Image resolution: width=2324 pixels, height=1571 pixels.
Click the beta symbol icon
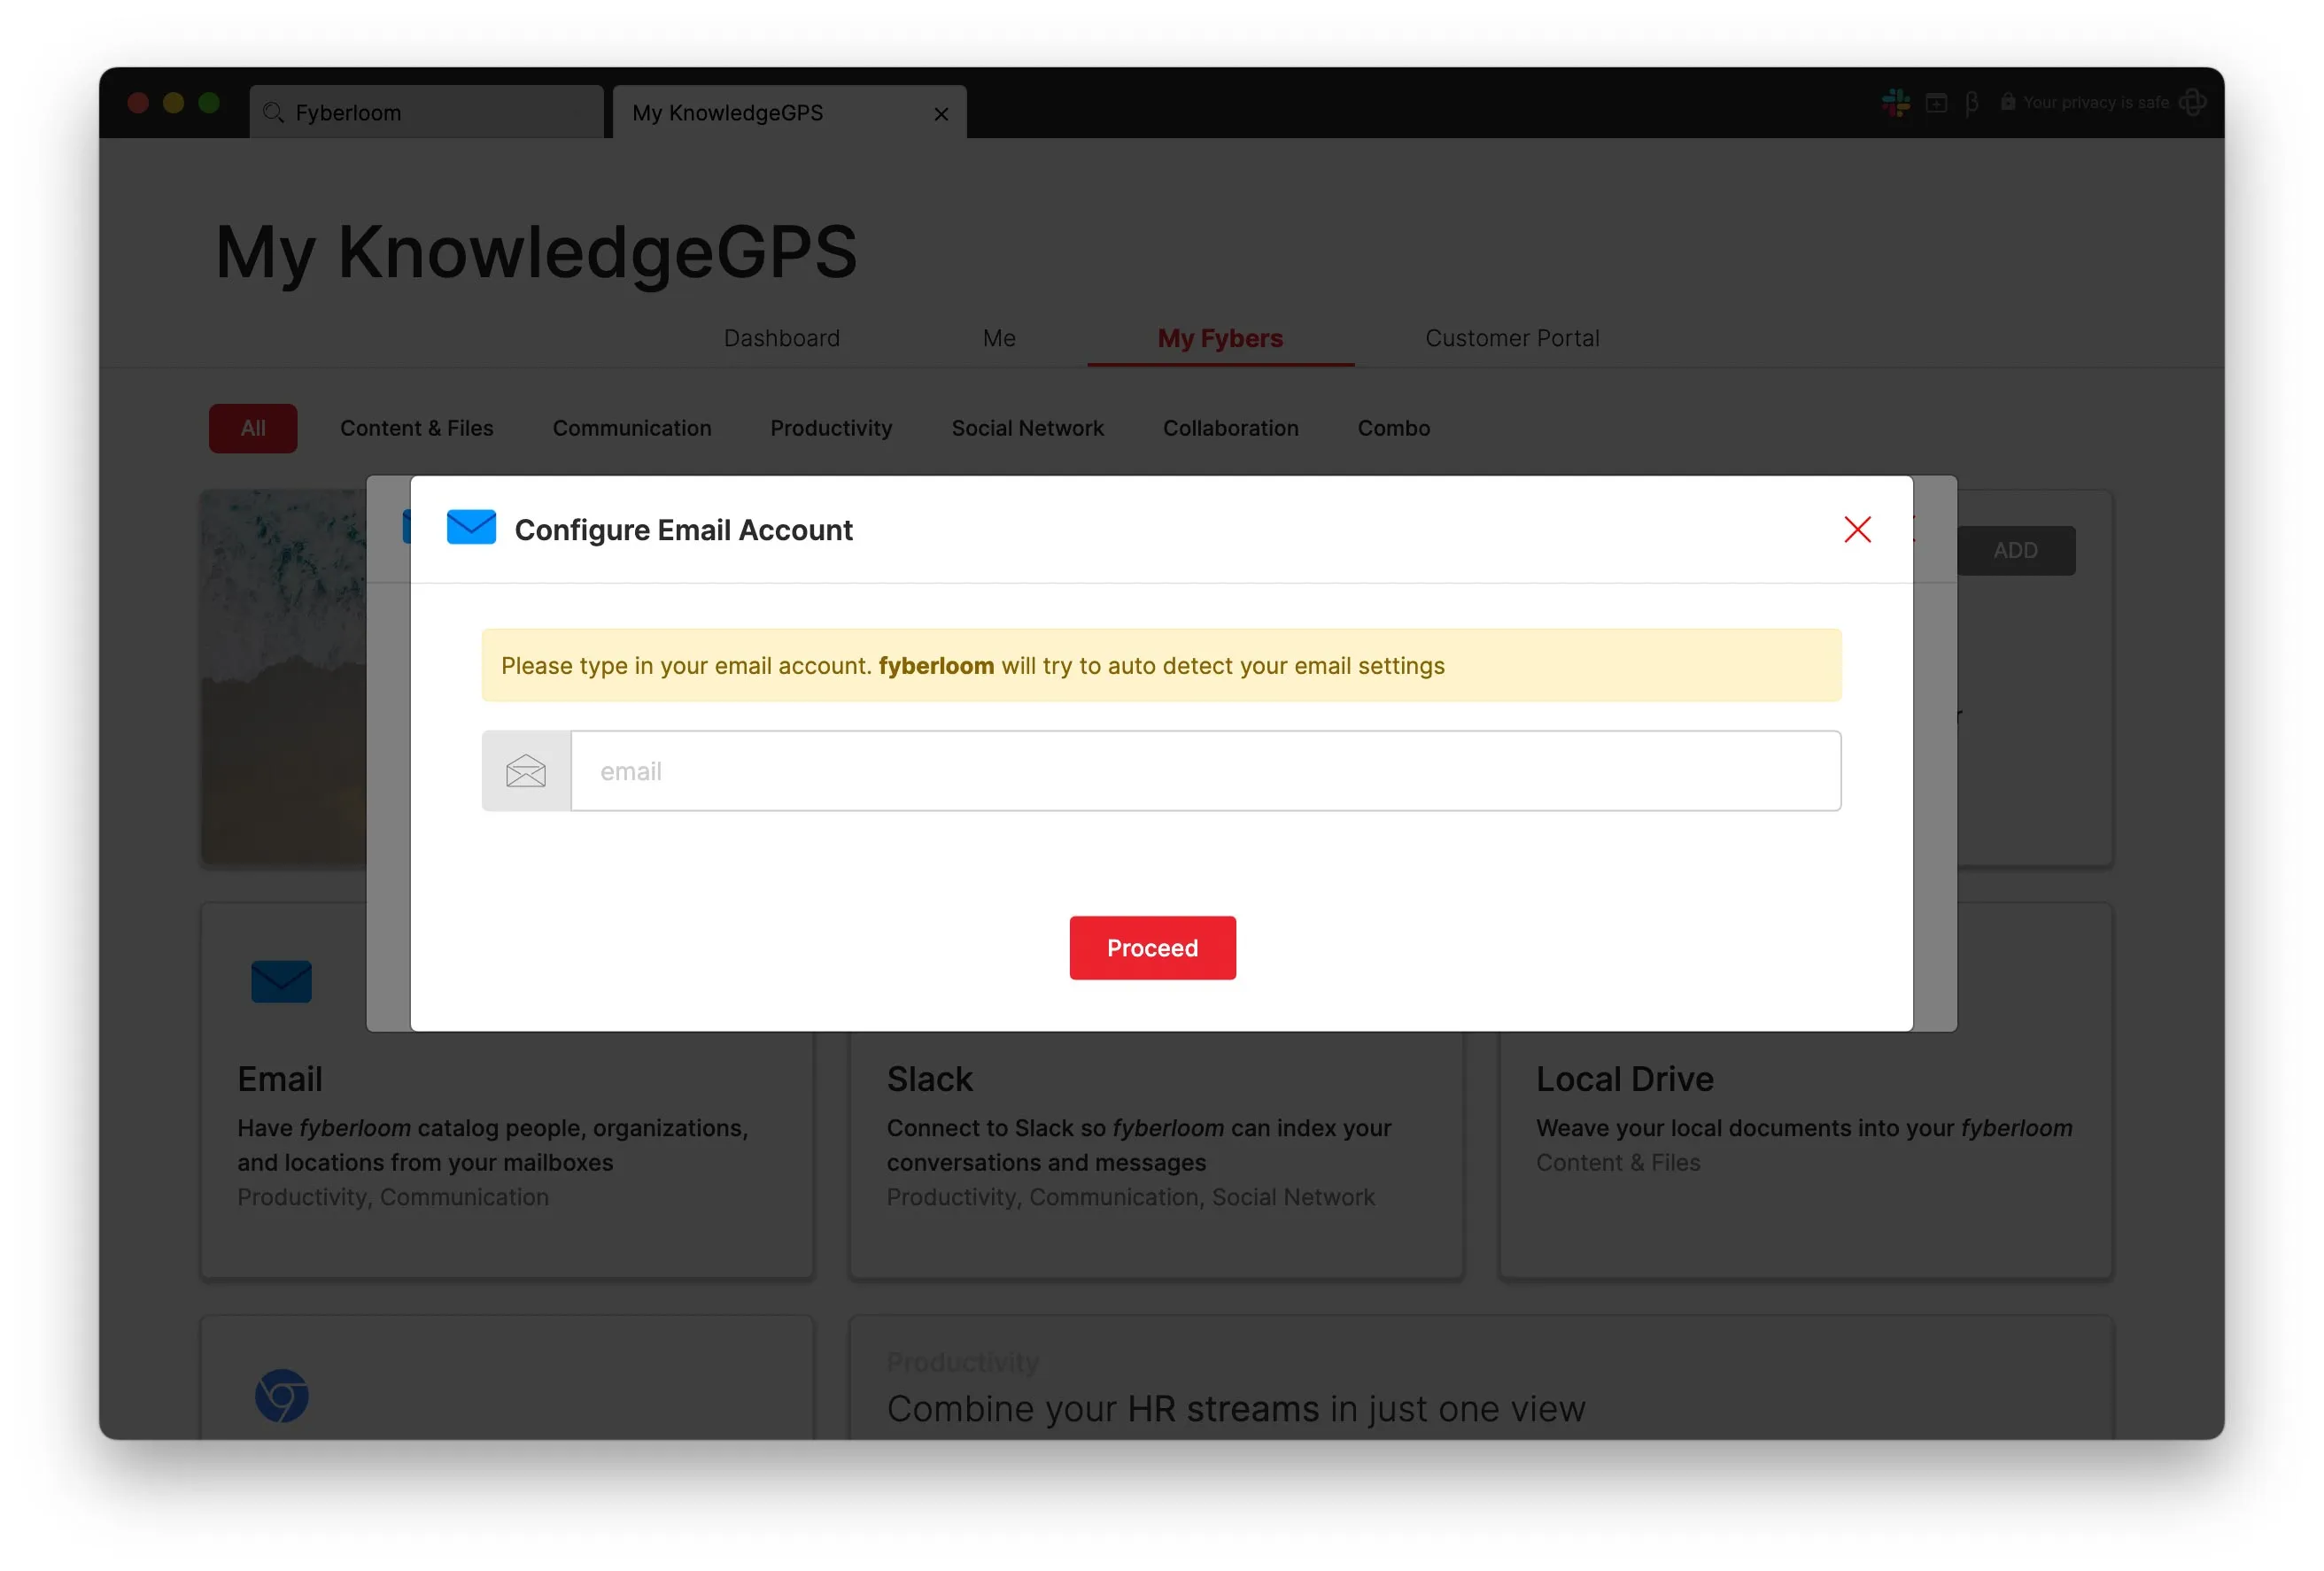tap(1971, 103)
